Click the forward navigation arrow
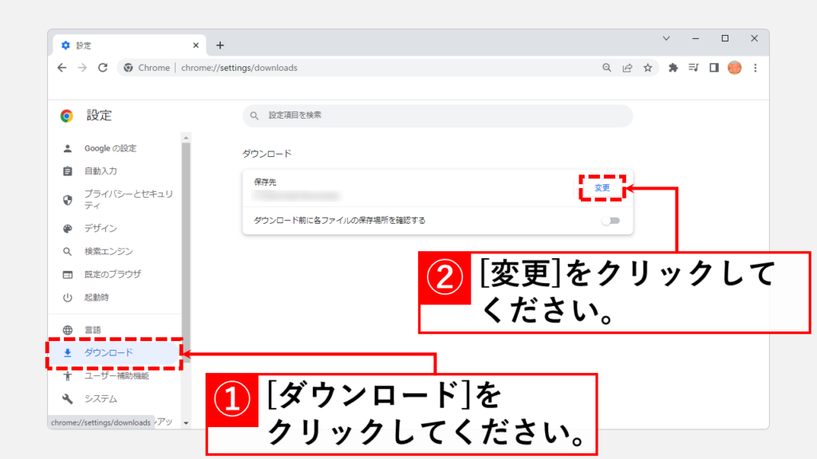The width and height of the screenshot is (817, 459). (x=82, y=68)
